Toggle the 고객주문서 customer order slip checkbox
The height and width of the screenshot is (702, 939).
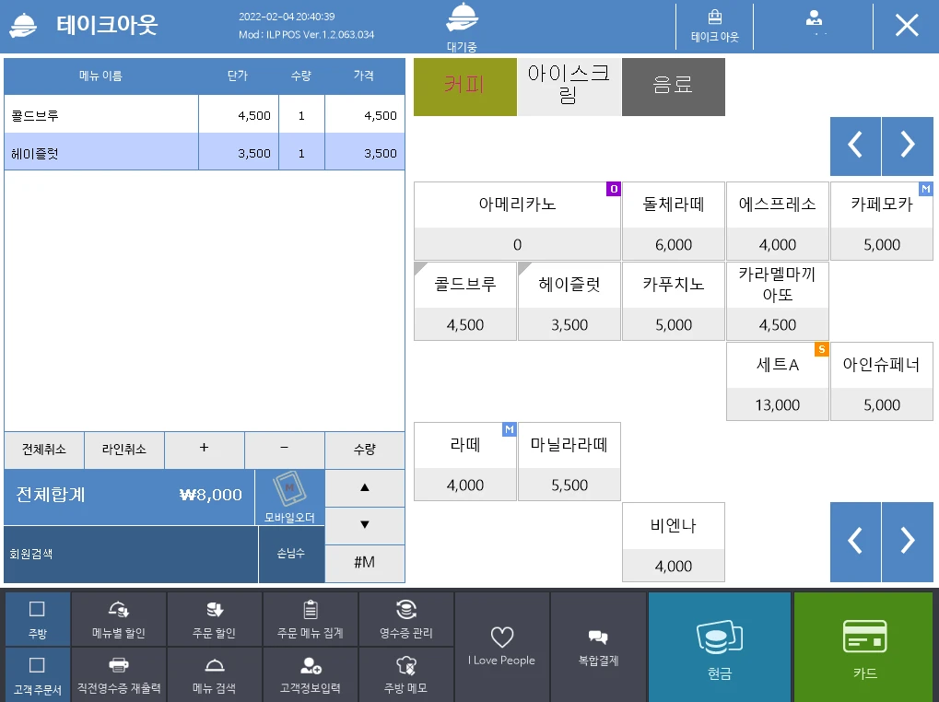[37, 674]
